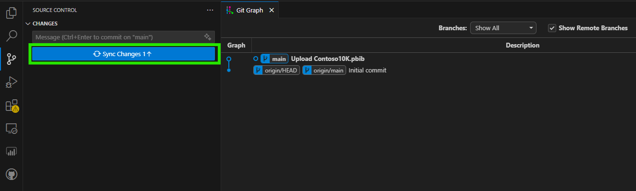Click the current HEAD circle indicator

click(x=256, y=59)
